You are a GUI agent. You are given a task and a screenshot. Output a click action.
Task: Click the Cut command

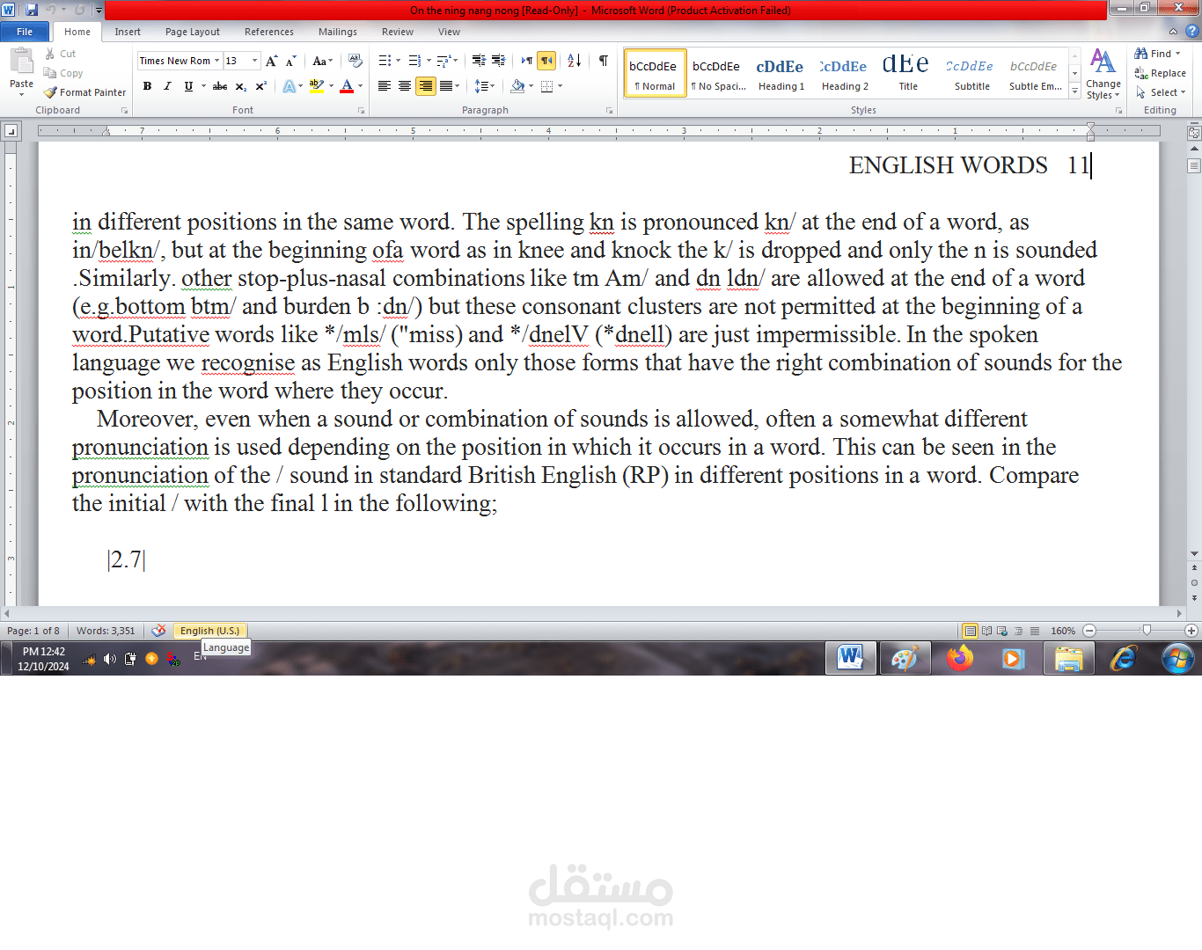click(x=60, y=54)
